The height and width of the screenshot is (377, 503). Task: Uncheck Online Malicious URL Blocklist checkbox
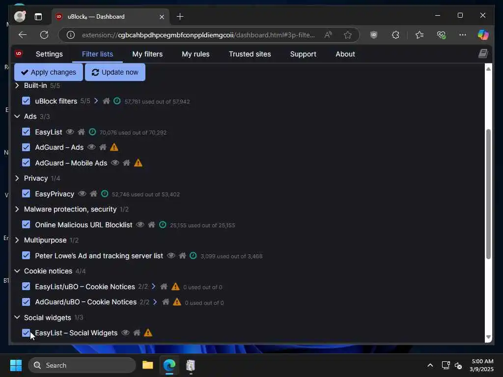(x=26, y=225)
